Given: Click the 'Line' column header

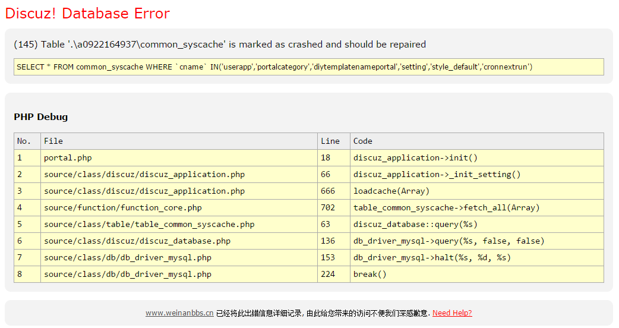Looking at the screenshot, I should pos(334,141).
